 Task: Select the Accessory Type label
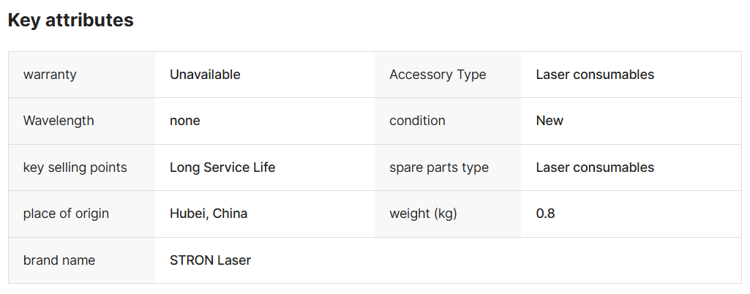(x=438, y=75)
